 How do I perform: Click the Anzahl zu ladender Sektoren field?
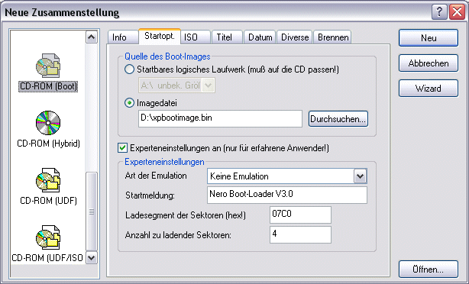(x=300, y=234)
